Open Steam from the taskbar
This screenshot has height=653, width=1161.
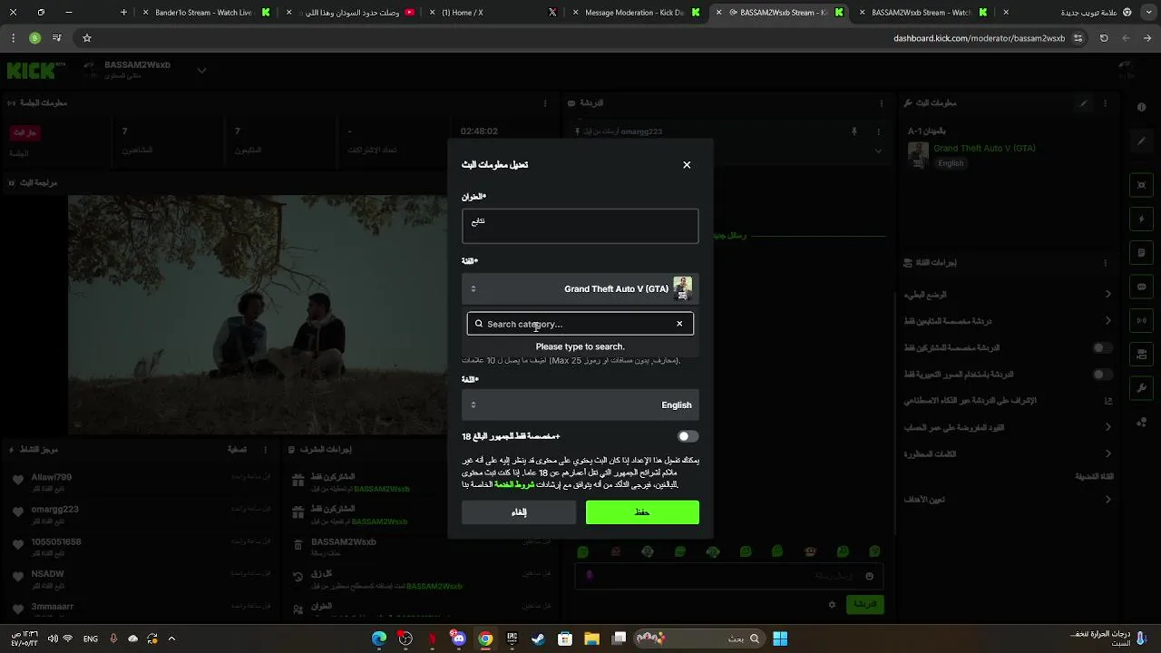point(538,638)
